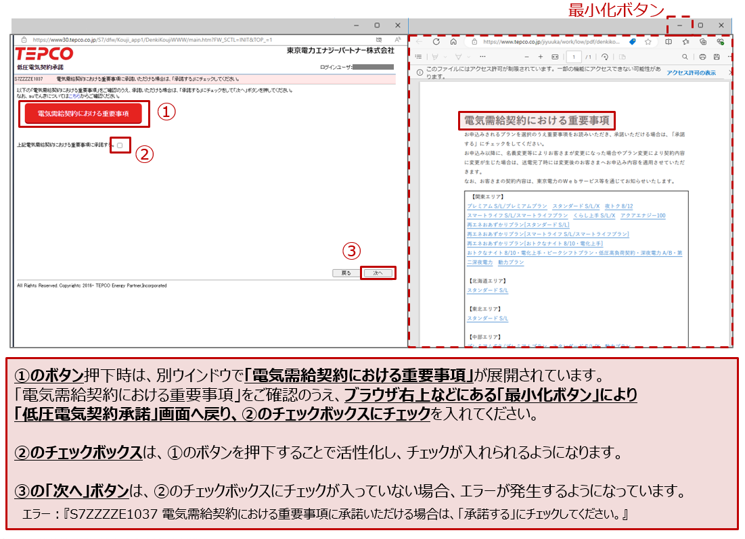Click the red 電気需給契約における重要事項 button
Viewport: 745px width, 539px height.
(x=83, y=114)
